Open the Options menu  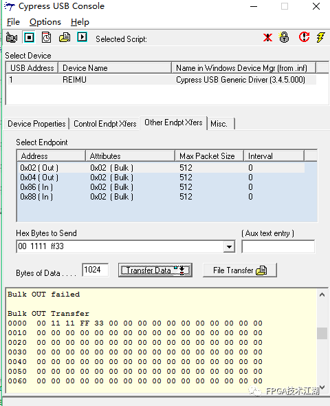pos(45,22)
